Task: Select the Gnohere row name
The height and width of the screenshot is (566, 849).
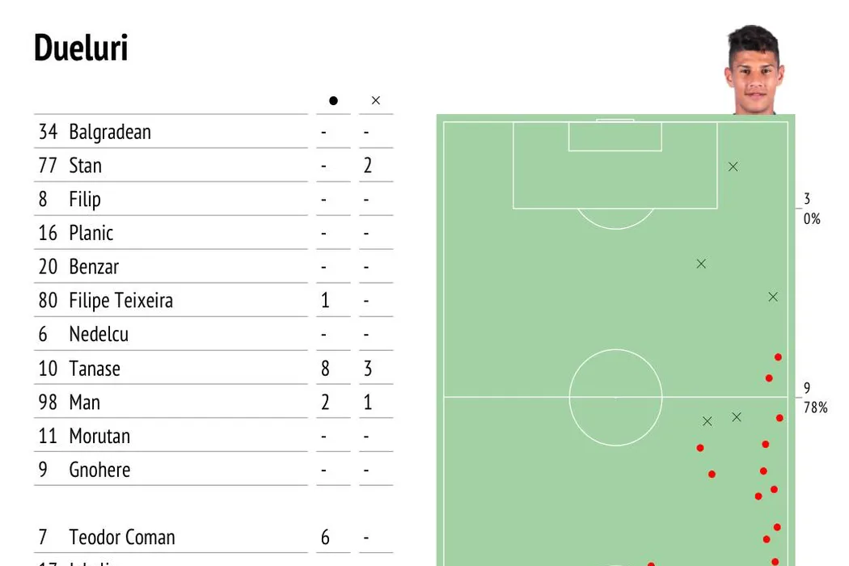Action: [99, 470]
